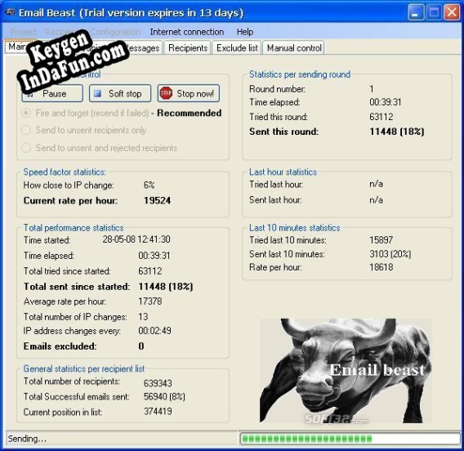
Task: Switch to the Manual control tab
Action: coord(294,48)
